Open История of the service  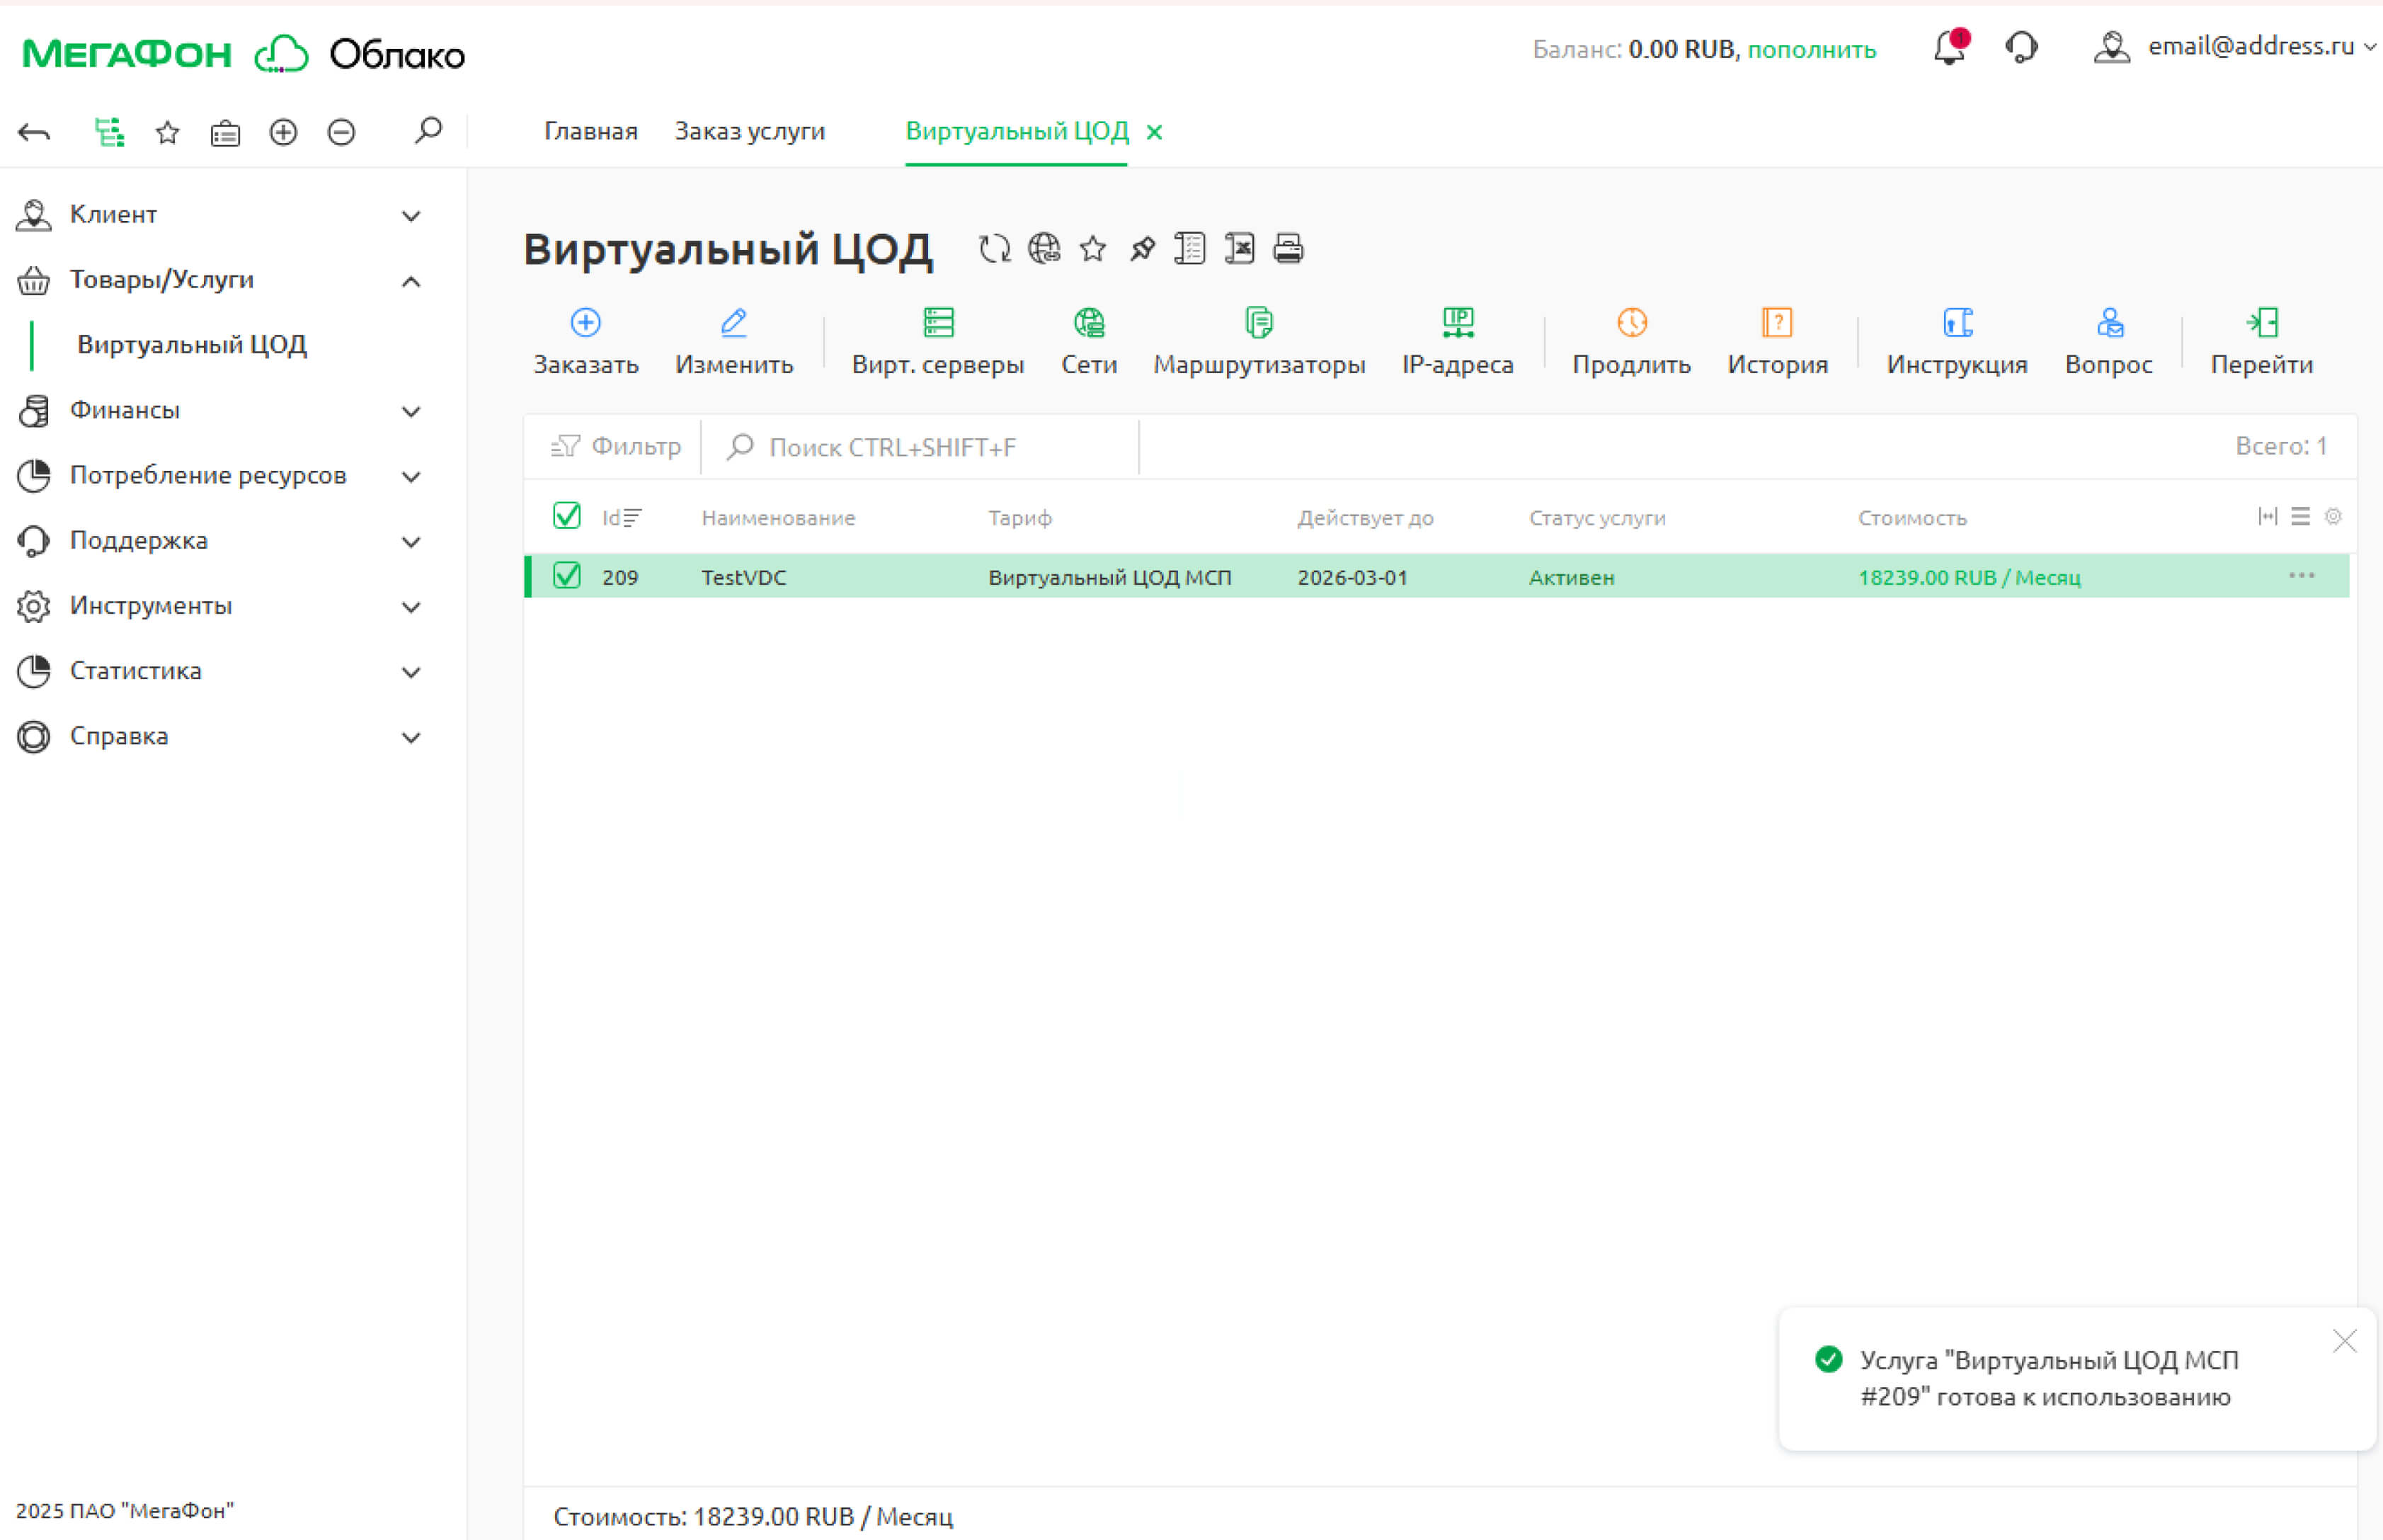pyautogui.click(x=1776, y=341)
